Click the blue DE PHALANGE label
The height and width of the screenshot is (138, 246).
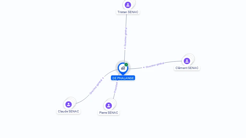click(123, 78)
